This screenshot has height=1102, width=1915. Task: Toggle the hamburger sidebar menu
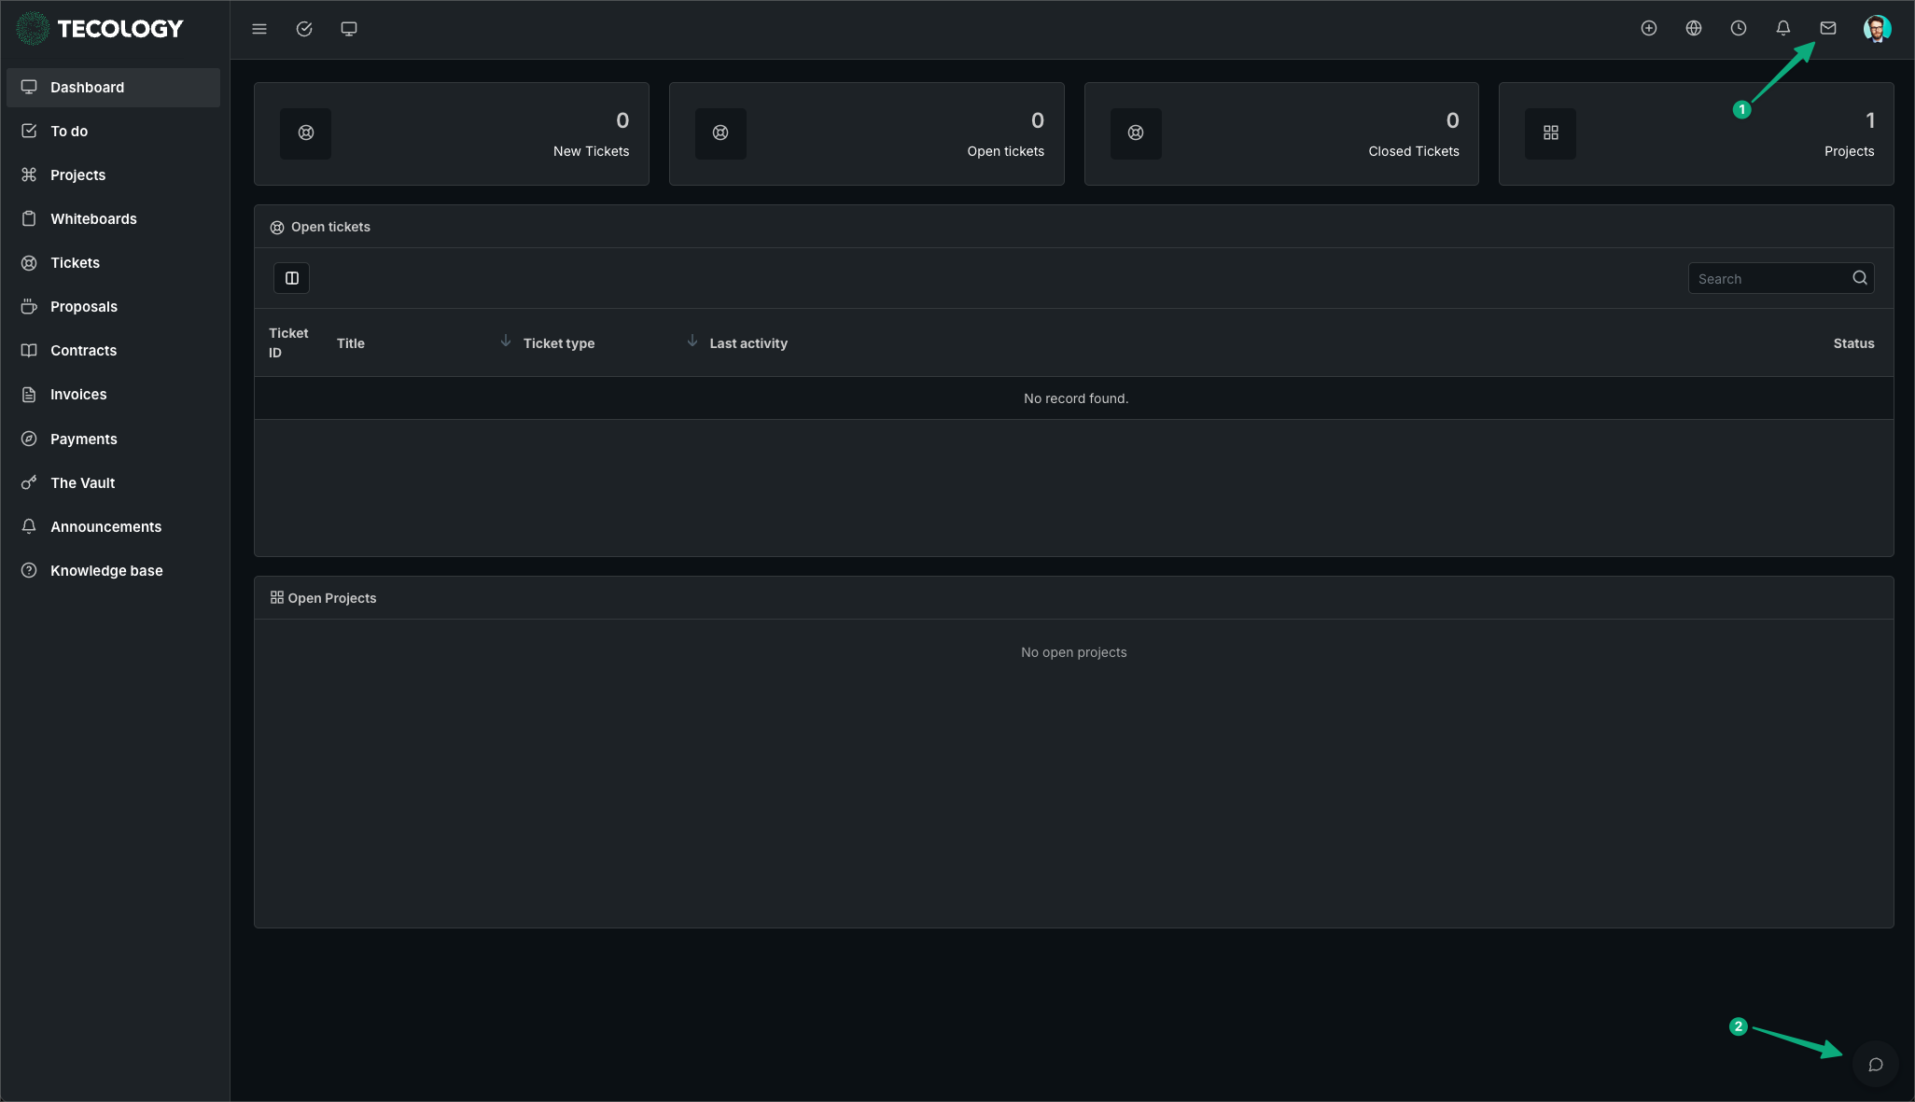click(x=259, y=29)
